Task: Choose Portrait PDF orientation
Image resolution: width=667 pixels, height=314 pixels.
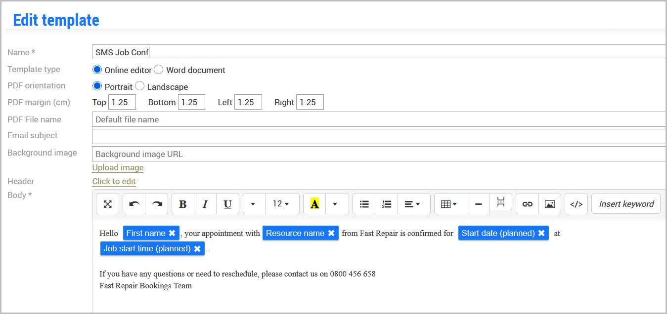Action: 97,86
